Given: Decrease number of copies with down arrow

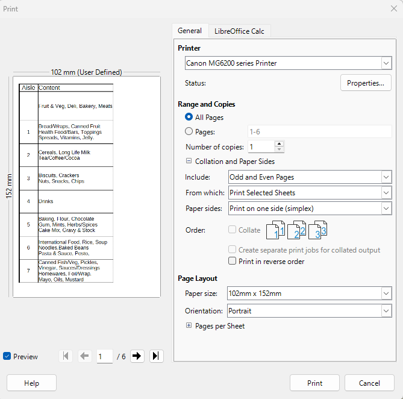Looking at the screenshot, I should [x=279, y=149].
